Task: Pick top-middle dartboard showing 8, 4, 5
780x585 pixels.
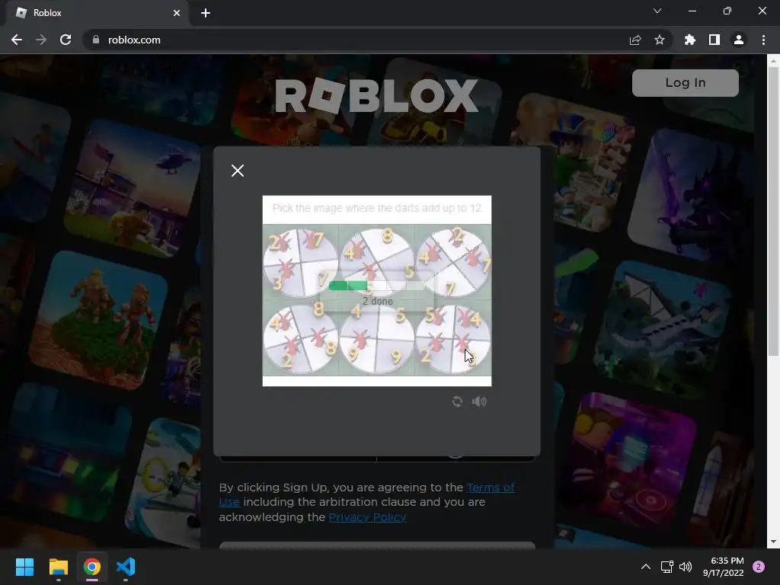Action: pos(376,262)
